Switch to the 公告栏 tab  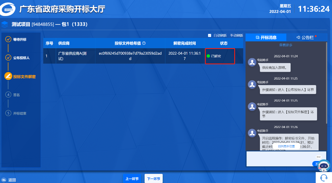pos(307,37)
